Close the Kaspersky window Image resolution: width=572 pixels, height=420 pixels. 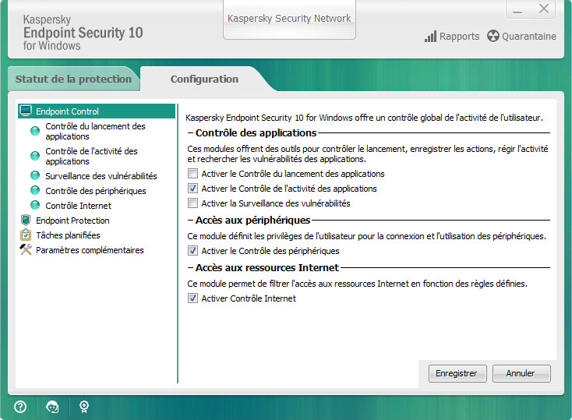pyautogui.click(x=544, y=9)
